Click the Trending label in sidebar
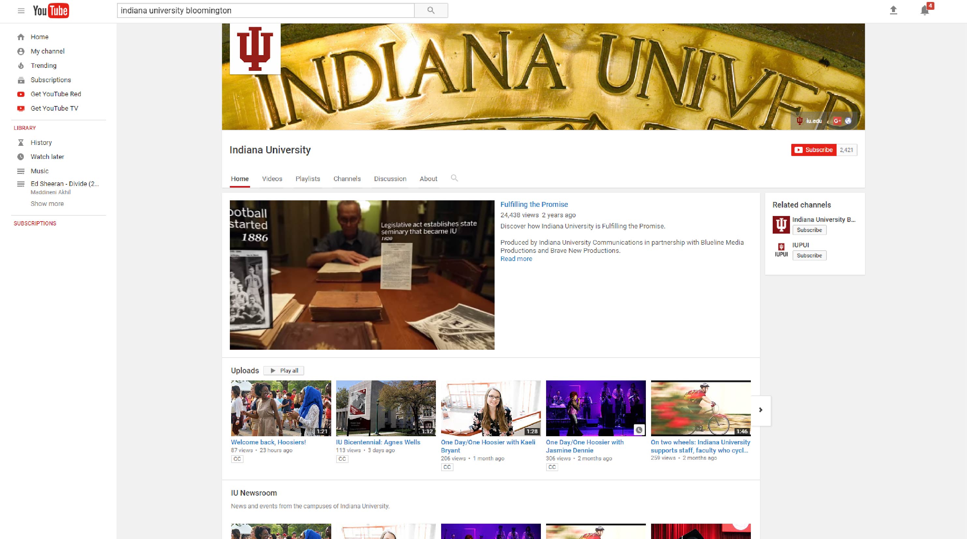This screenshot has width=967, height=539. click(44, 65)
